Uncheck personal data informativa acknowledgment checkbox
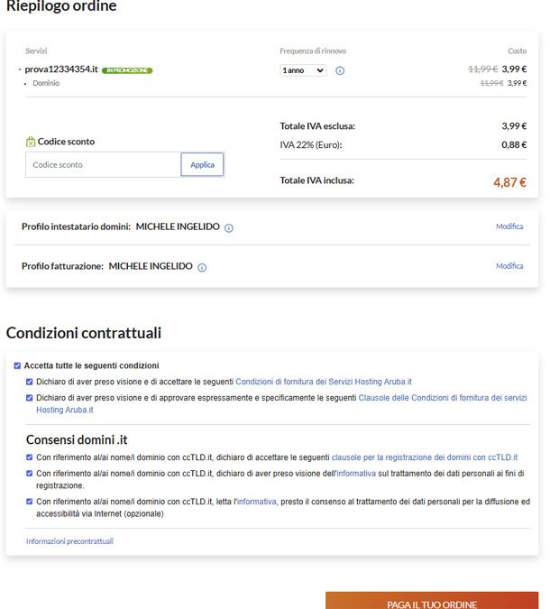Viewport: 550px width, 609px height. tap(30, 473)
